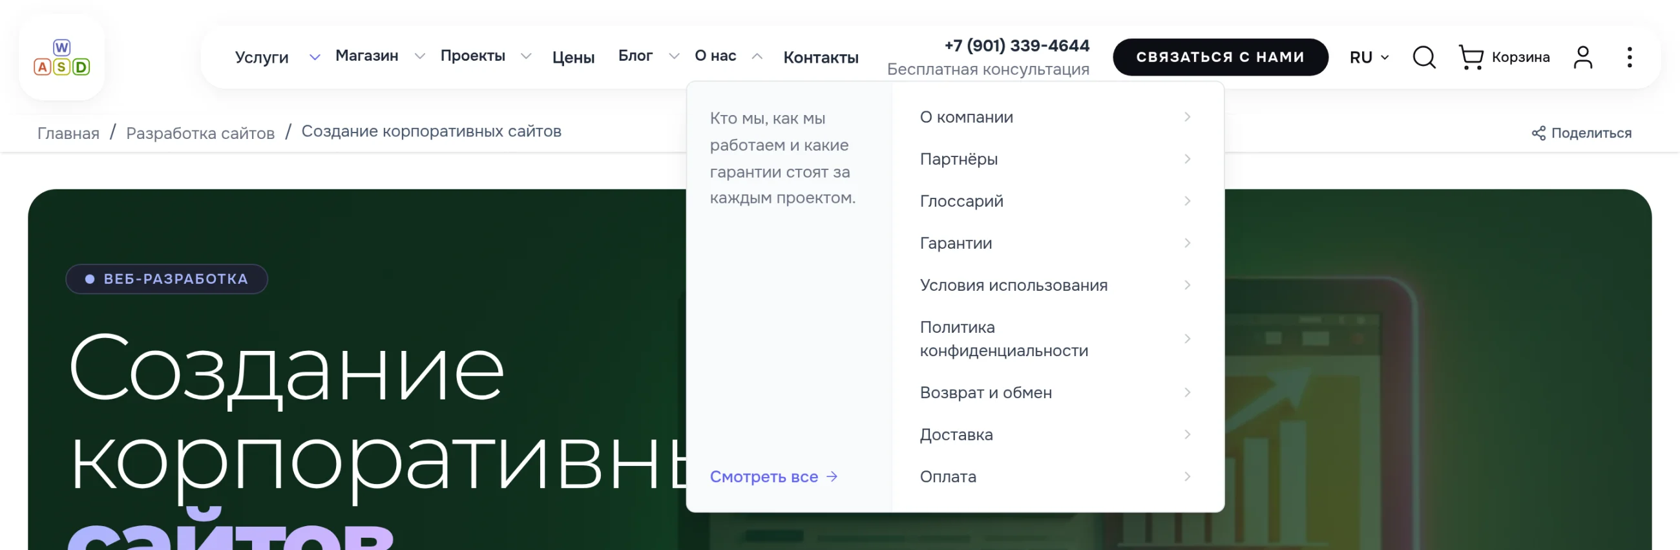Click the arrow next to О компании
This screenshot has width=1680, height=550.
1187,117
